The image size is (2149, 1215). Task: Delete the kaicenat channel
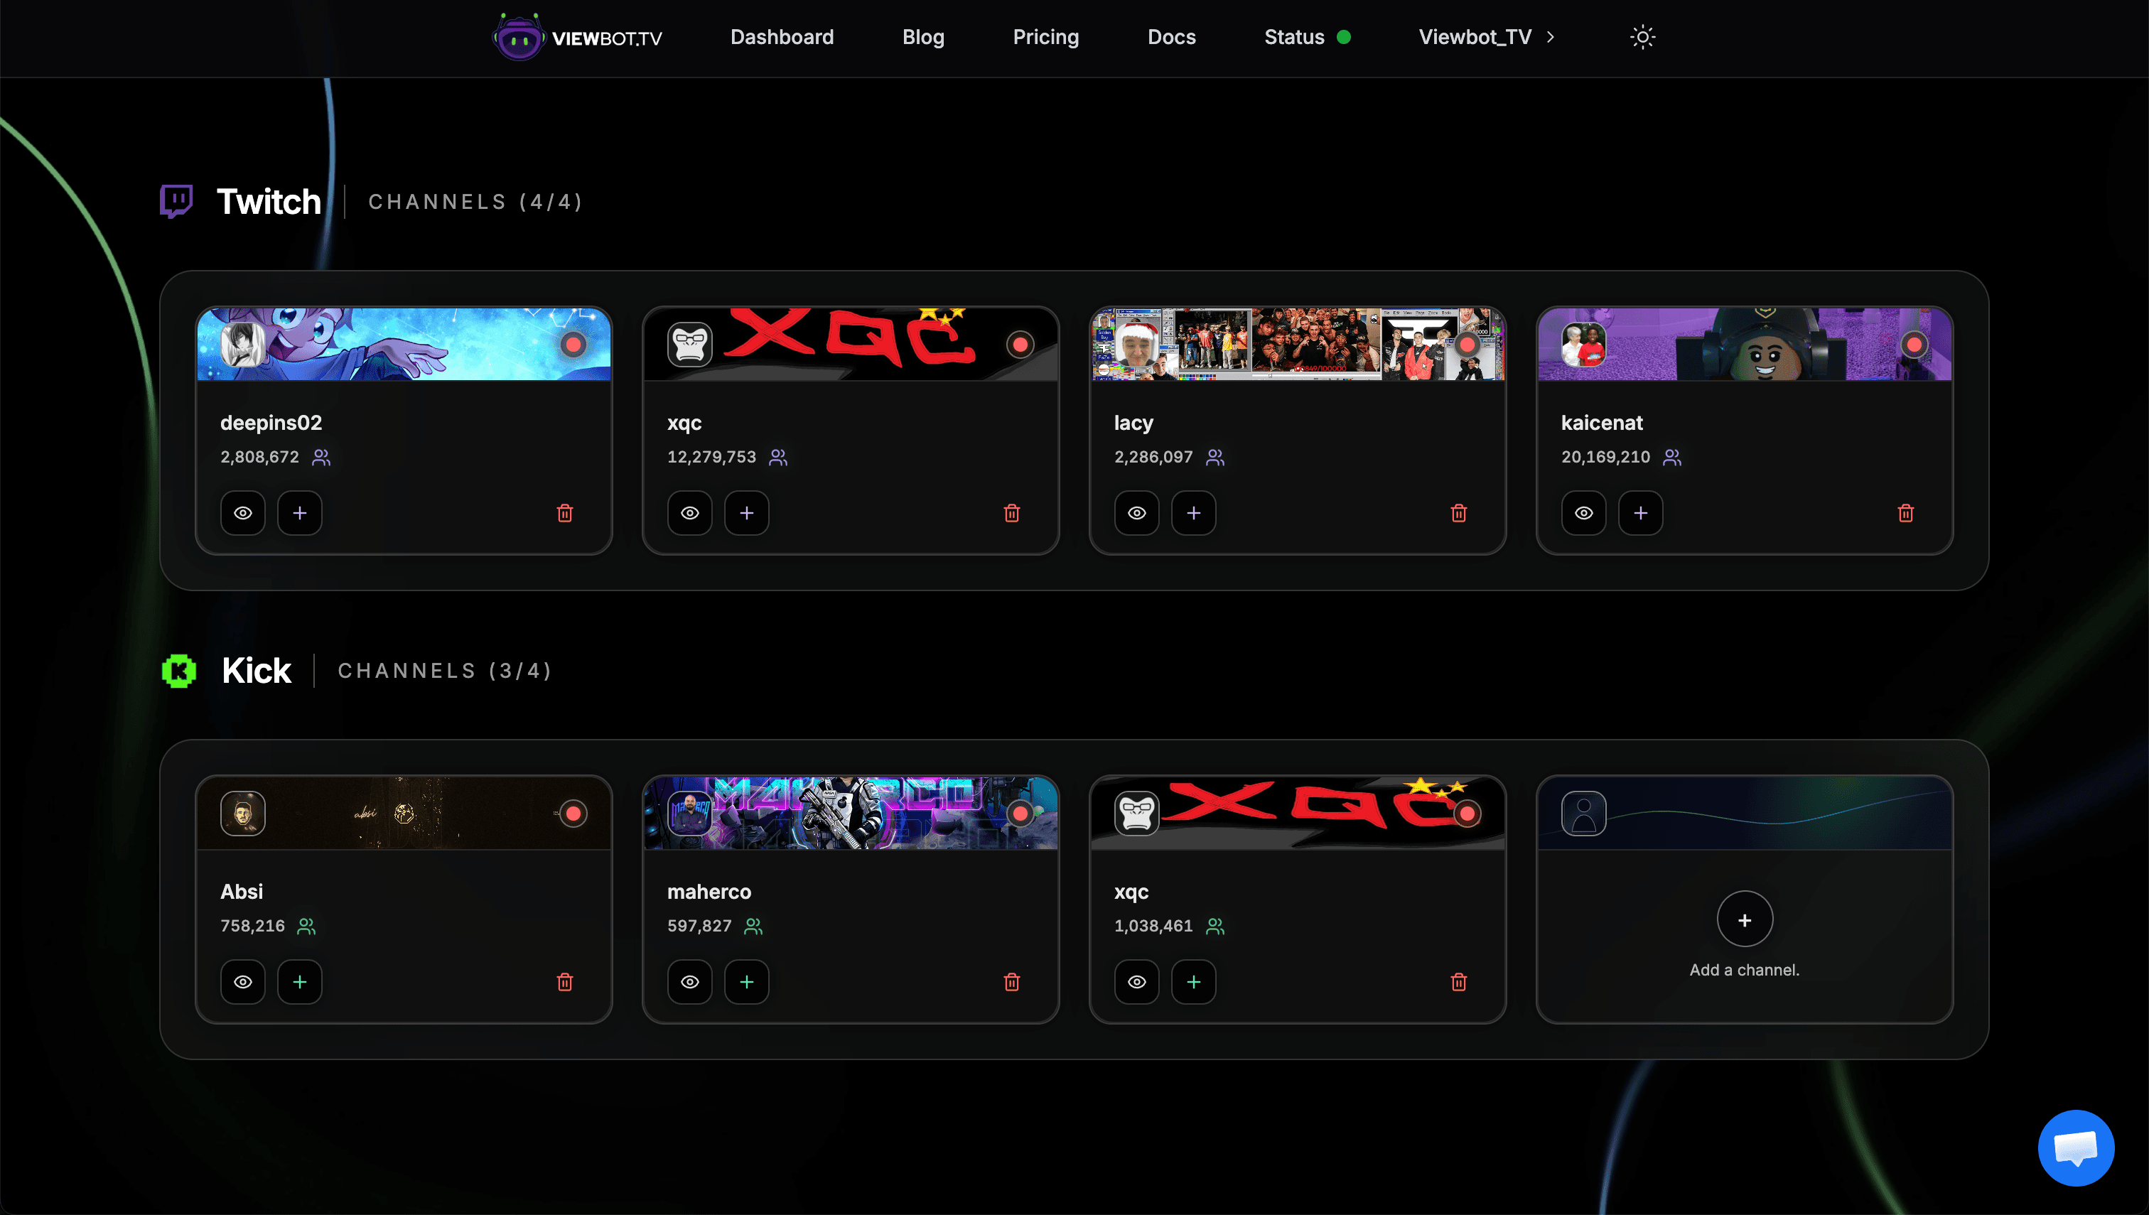click(1905, 513)
